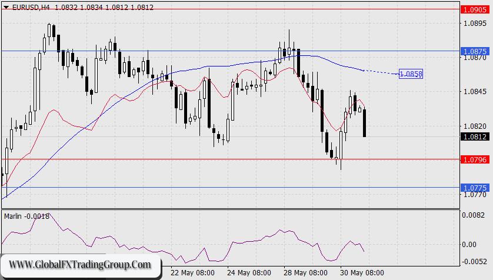Image resolution: width=493 pixels, height=280 pixels.
Task: Select the 1.0796 red support level label
Action: (475, 159)
